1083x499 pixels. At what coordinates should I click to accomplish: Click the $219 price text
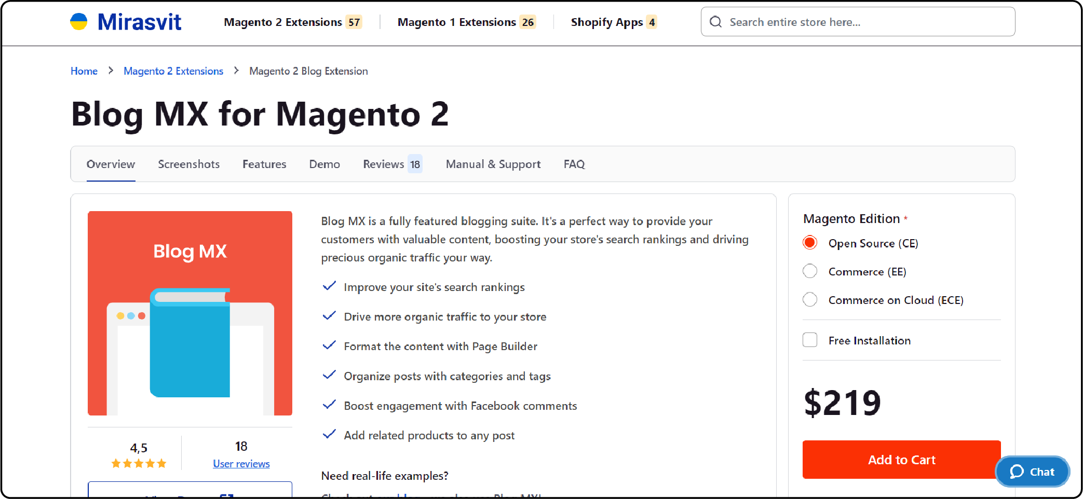pyautogui.click(x=842, y=403)
